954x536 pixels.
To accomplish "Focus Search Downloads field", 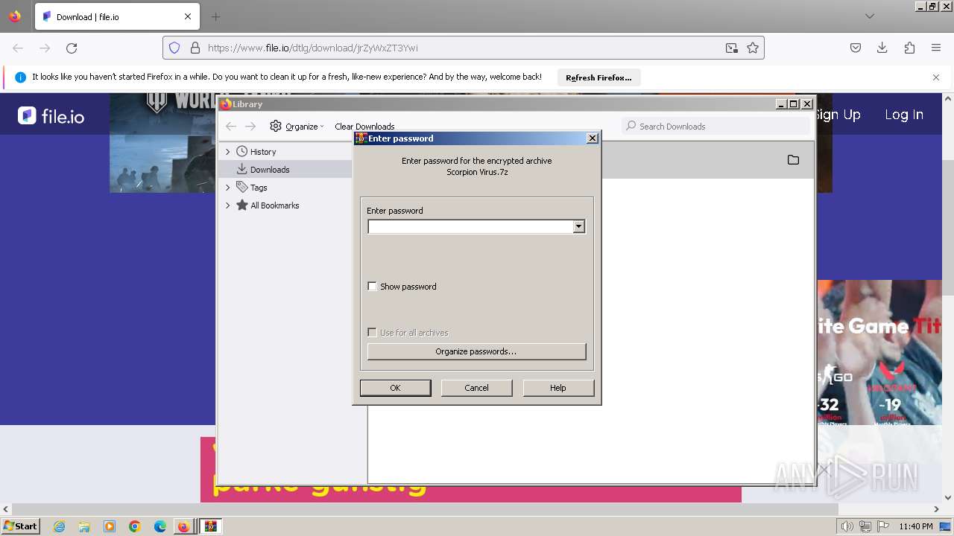I will point(716,127).
